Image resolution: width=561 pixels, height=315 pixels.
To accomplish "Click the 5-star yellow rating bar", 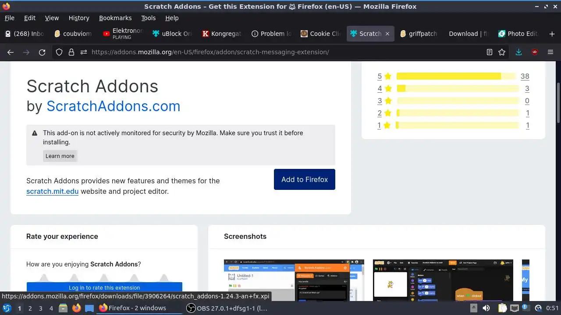I will click(x=456, y=76).
